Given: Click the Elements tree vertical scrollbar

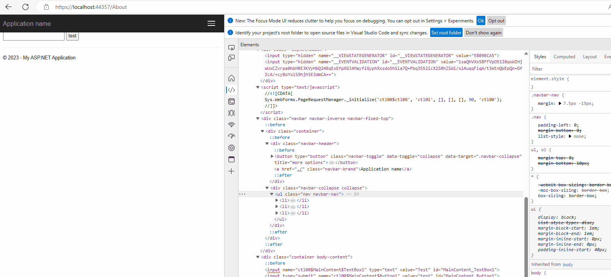Looking at the screenshot, I should coord(526,236).
